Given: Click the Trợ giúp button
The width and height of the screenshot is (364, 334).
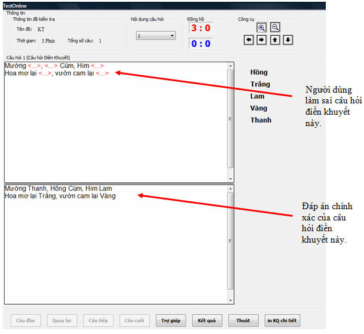Looking at the screenshot, I should [171, 320].
